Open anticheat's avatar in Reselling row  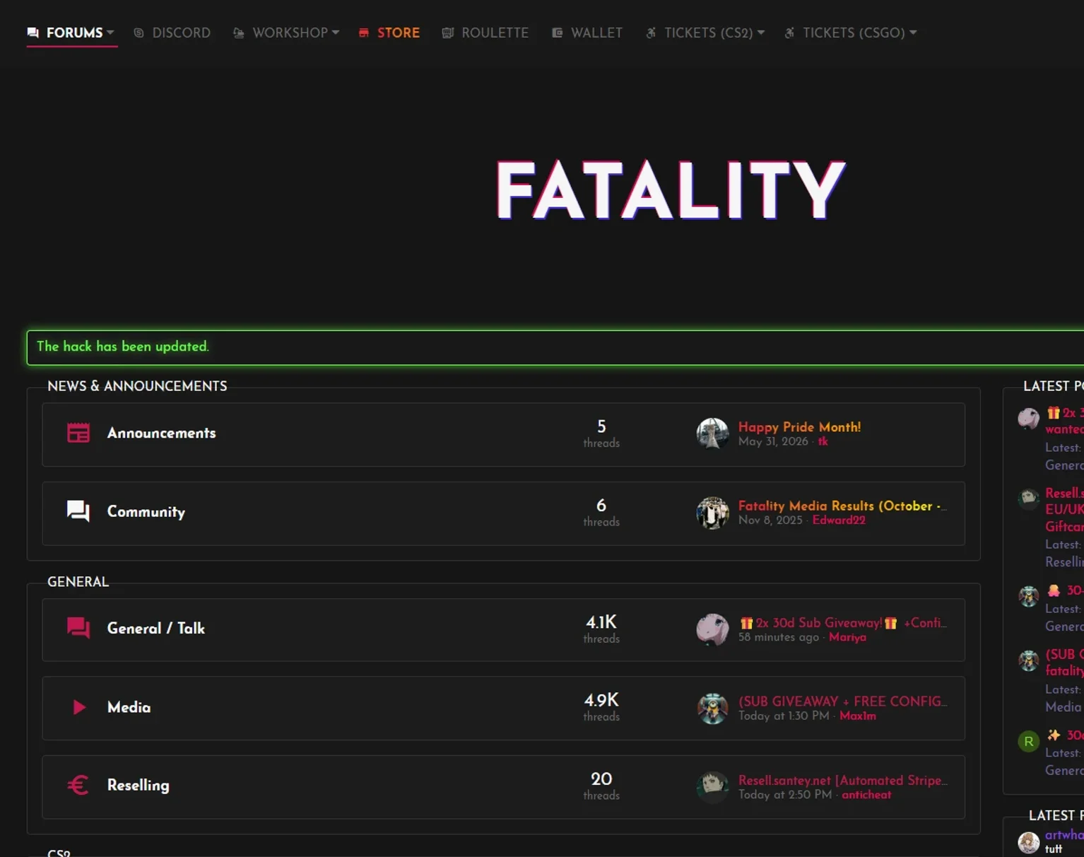tap(712, 787)
